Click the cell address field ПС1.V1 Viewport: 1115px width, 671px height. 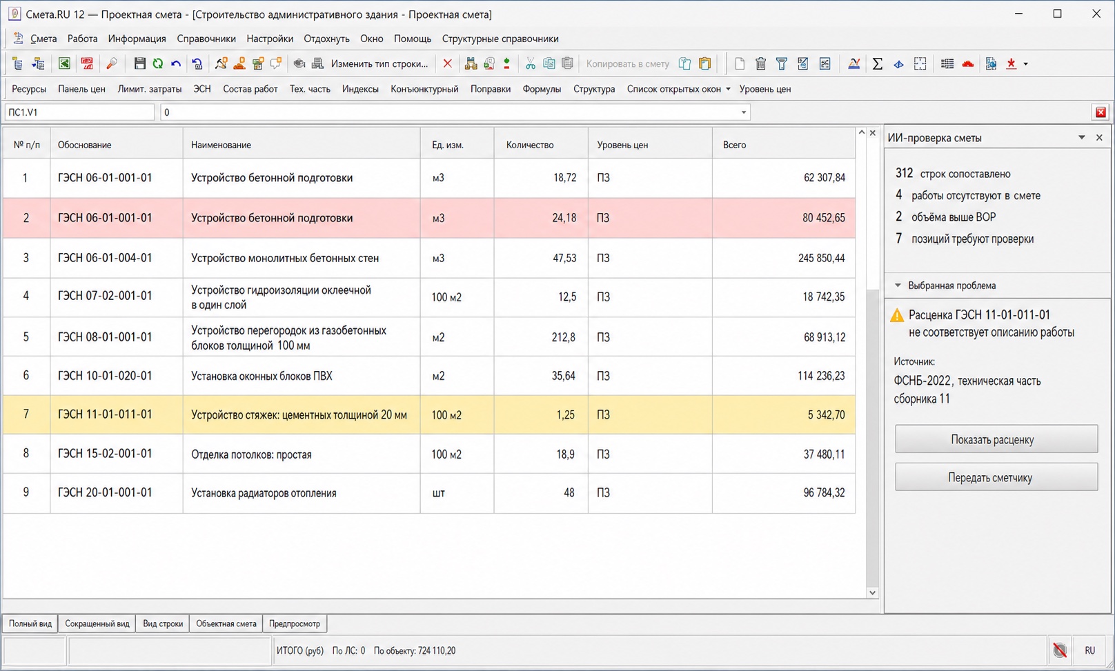tap(79, 112)
